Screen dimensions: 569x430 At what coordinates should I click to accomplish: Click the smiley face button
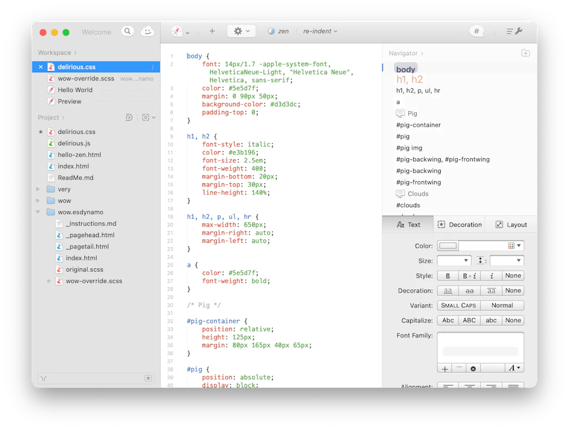click(x=147, y=31)
